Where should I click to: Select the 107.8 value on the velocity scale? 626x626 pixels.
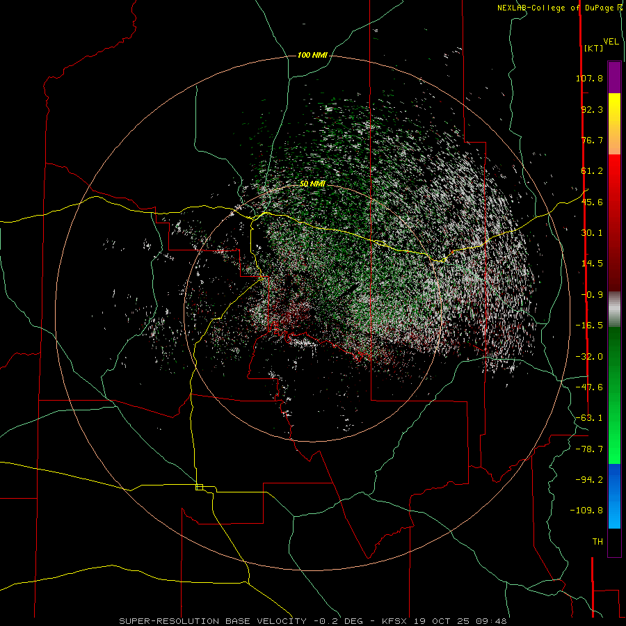pos(589,78)
